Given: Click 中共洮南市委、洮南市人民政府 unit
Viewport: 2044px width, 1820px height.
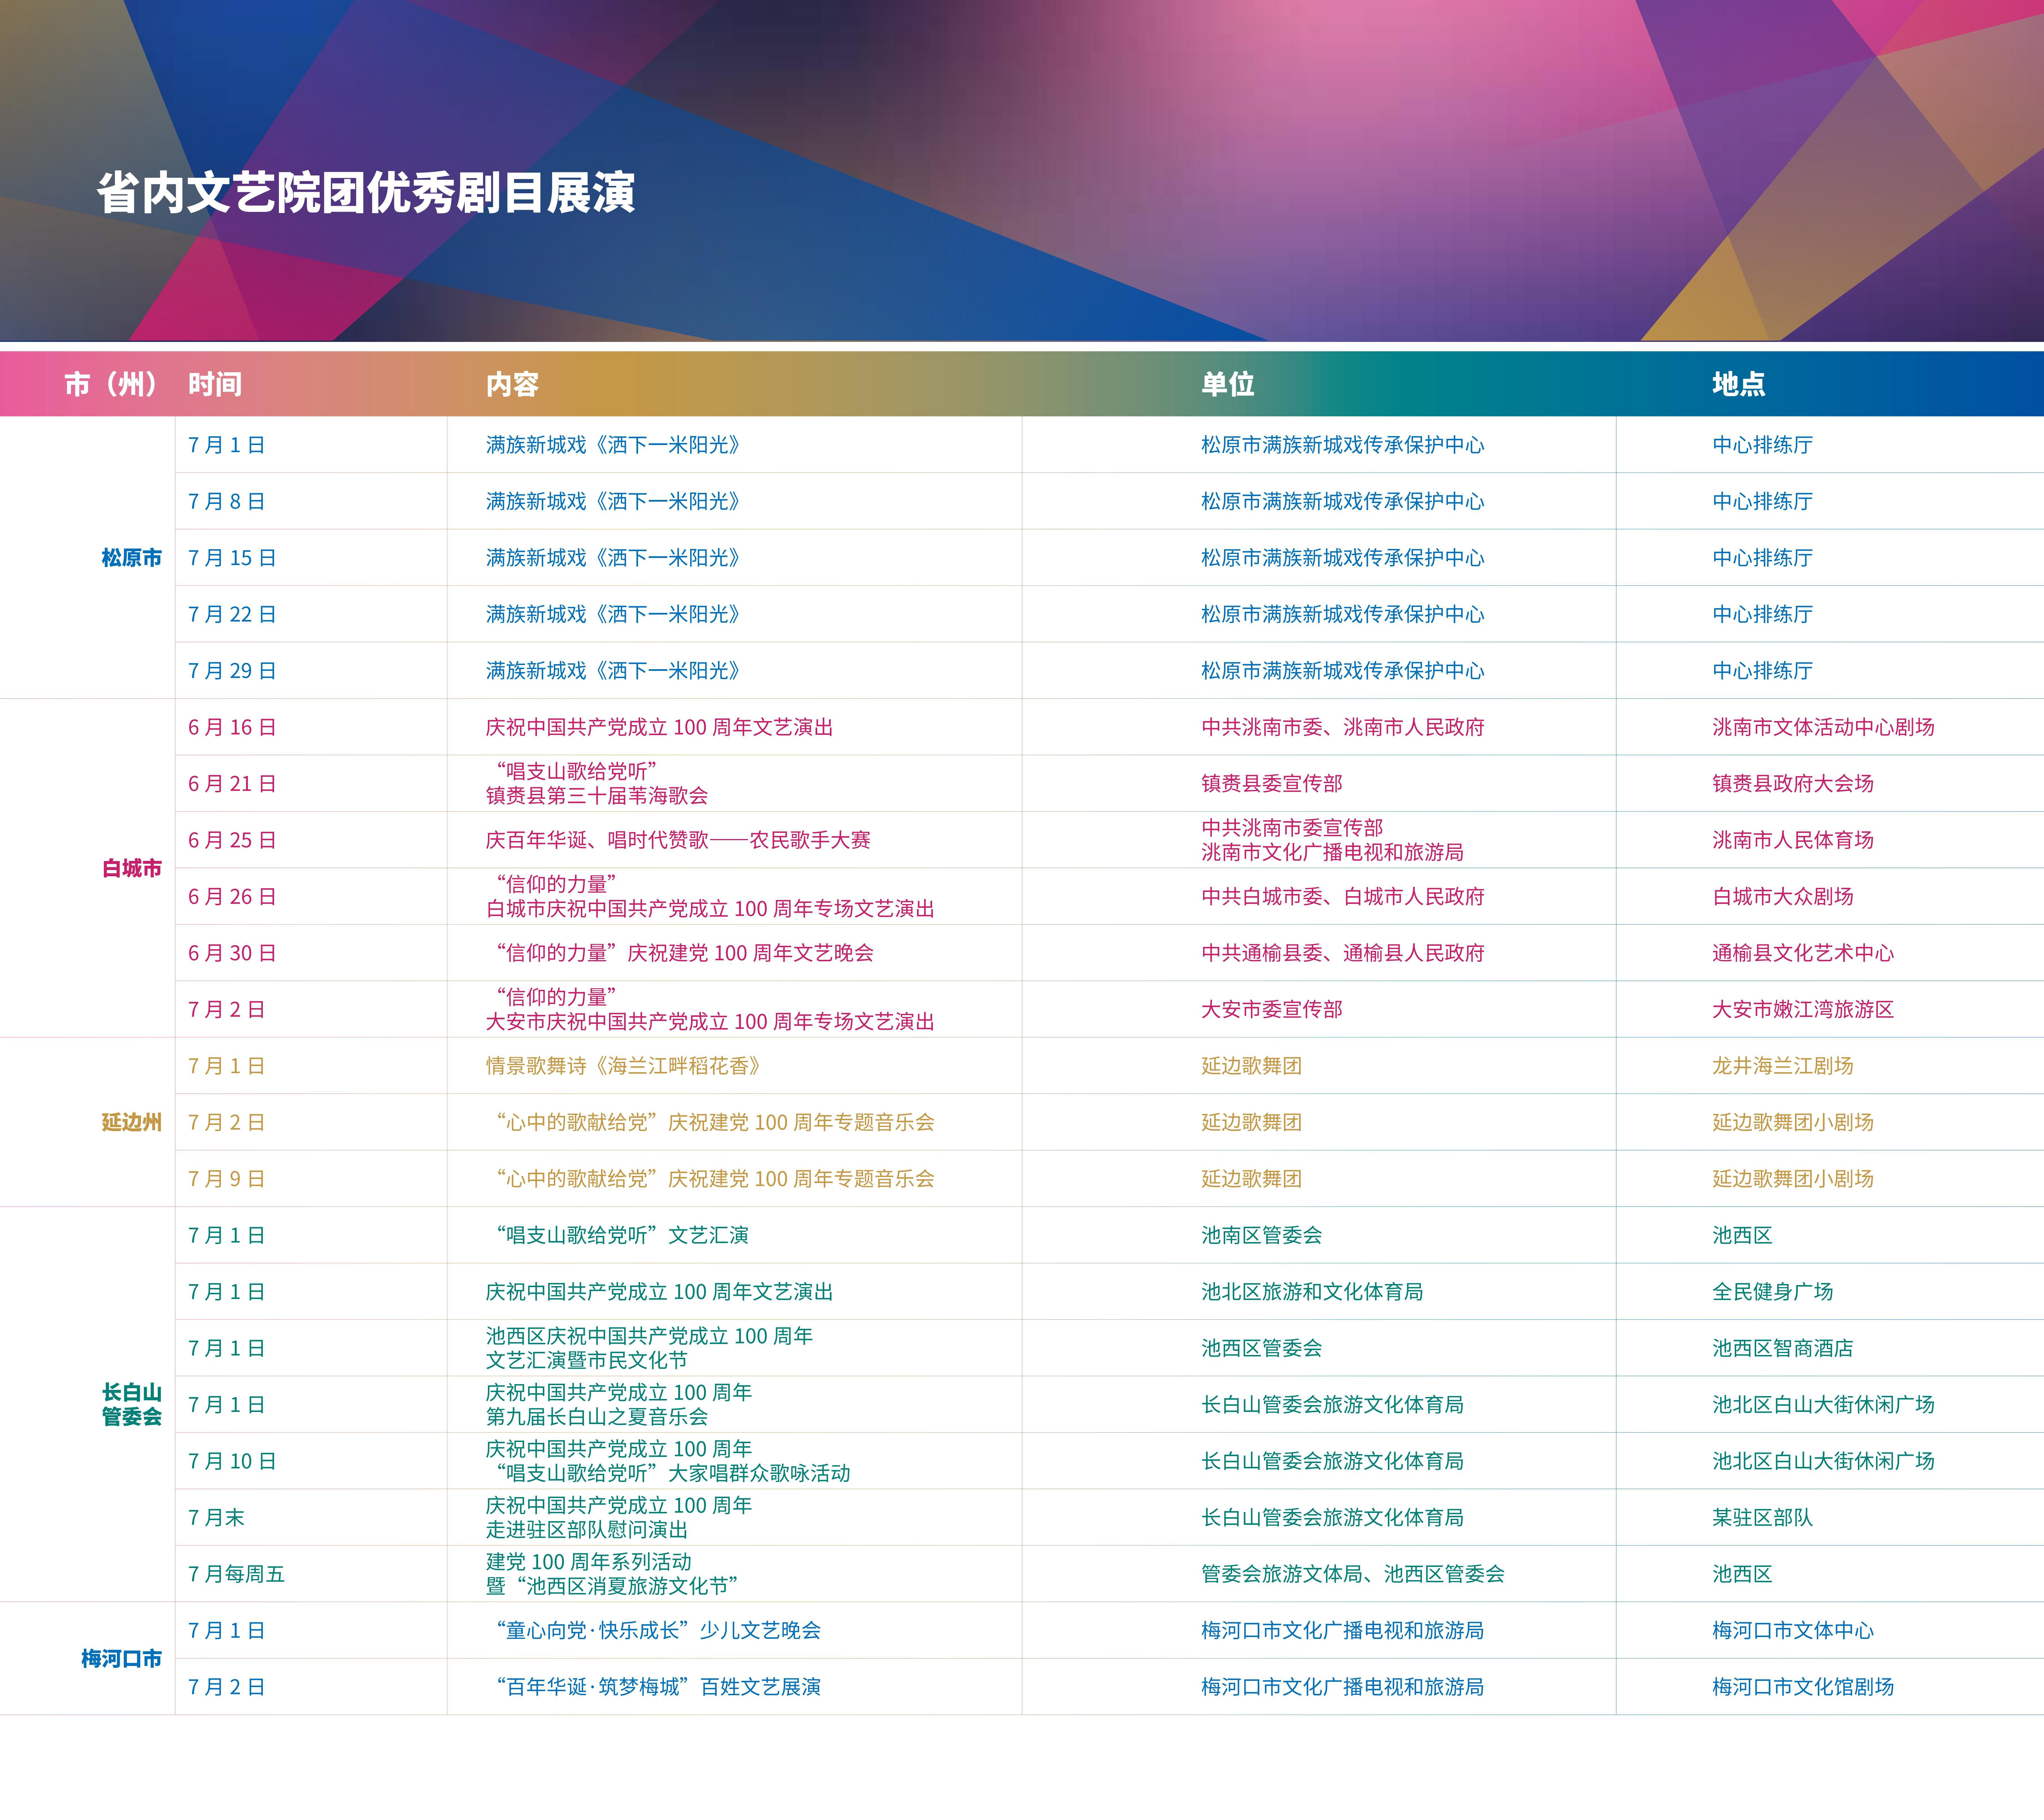Looking at the screenshot, I should tap(1343, 727).
